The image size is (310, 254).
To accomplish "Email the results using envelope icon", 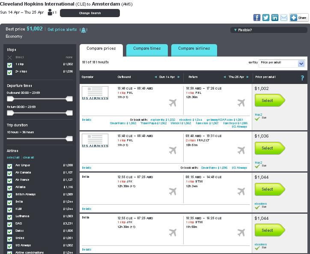I will (283, 18).
